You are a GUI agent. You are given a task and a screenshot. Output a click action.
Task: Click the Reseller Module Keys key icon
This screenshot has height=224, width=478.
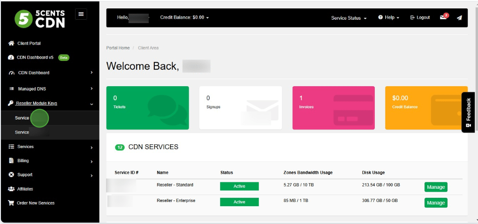pos(11,104)
